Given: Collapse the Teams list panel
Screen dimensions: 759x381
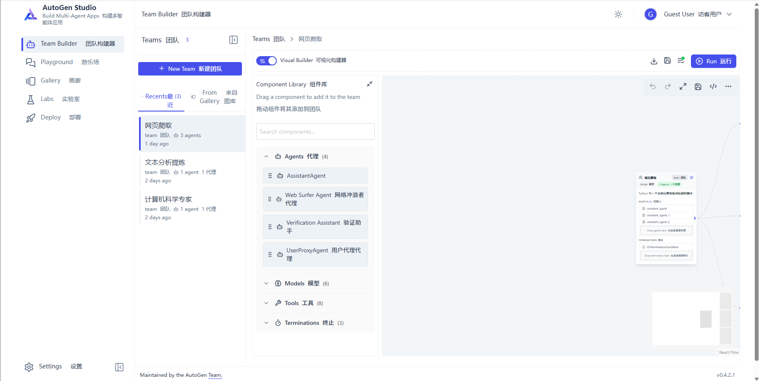Looking at the screenshot, I should pyautogui.click(x=234, y=40).
